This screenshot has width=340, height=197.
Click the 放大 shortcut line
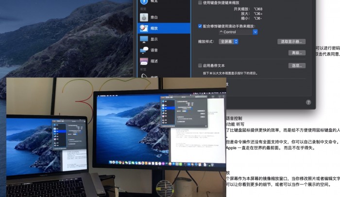tap(252, 14)
